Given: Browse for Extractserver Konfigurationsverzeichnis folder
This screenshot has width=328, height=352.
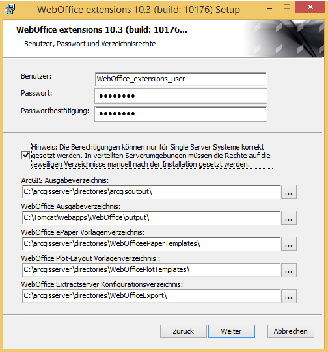Looking at the screenshot, I should coord(289,296).
